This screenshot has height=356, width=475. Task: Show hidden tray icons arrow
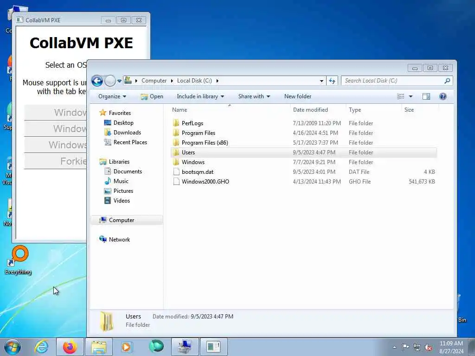coord(394,347)
